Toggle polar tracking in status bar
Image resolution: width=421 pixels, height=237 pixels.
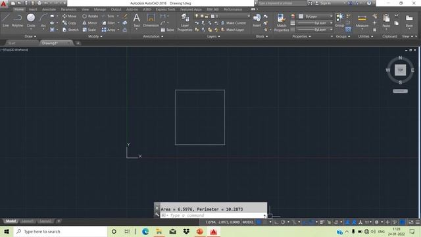tap(283, 223)
